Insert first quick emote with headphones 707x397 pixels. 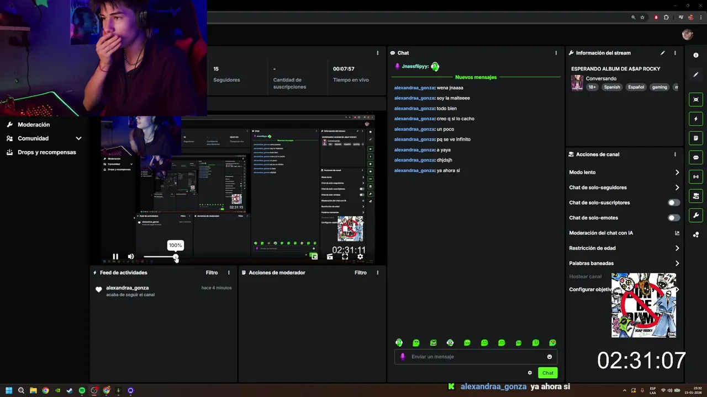(x=399, y=342)
